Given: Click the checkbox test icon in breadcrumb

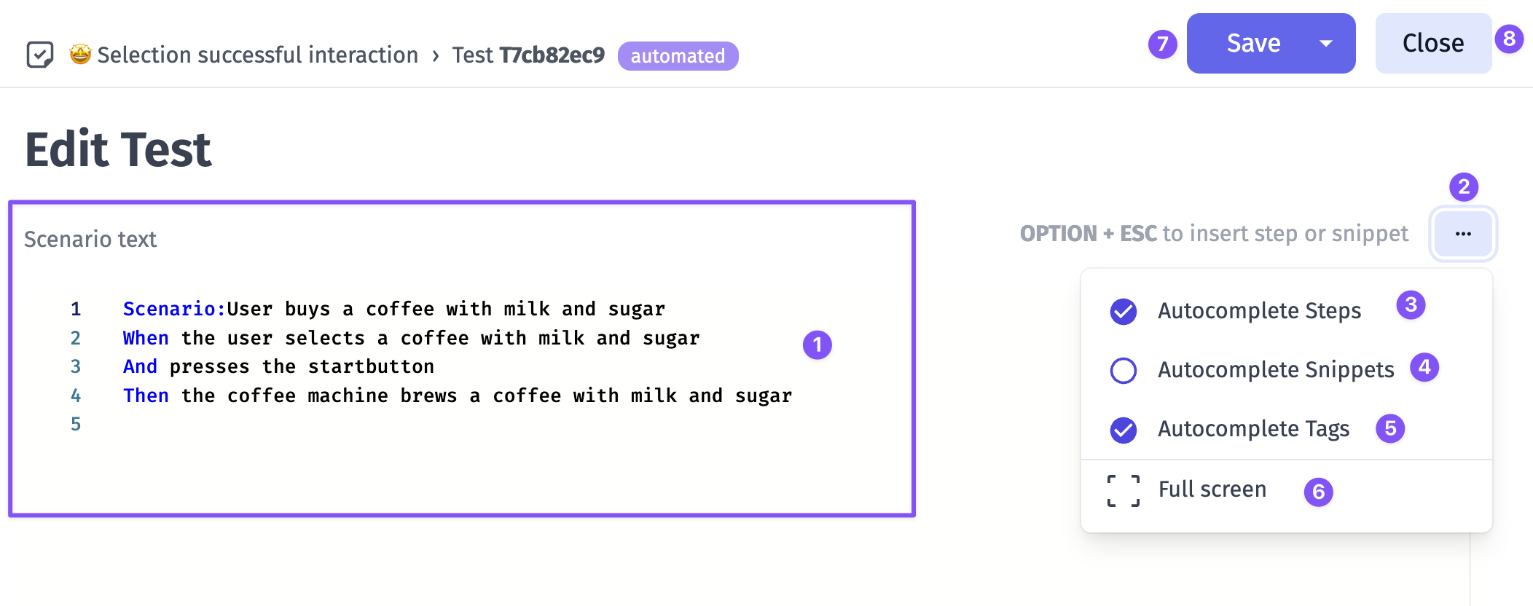Looking at the screenshot, I should (x=39, y=55).
